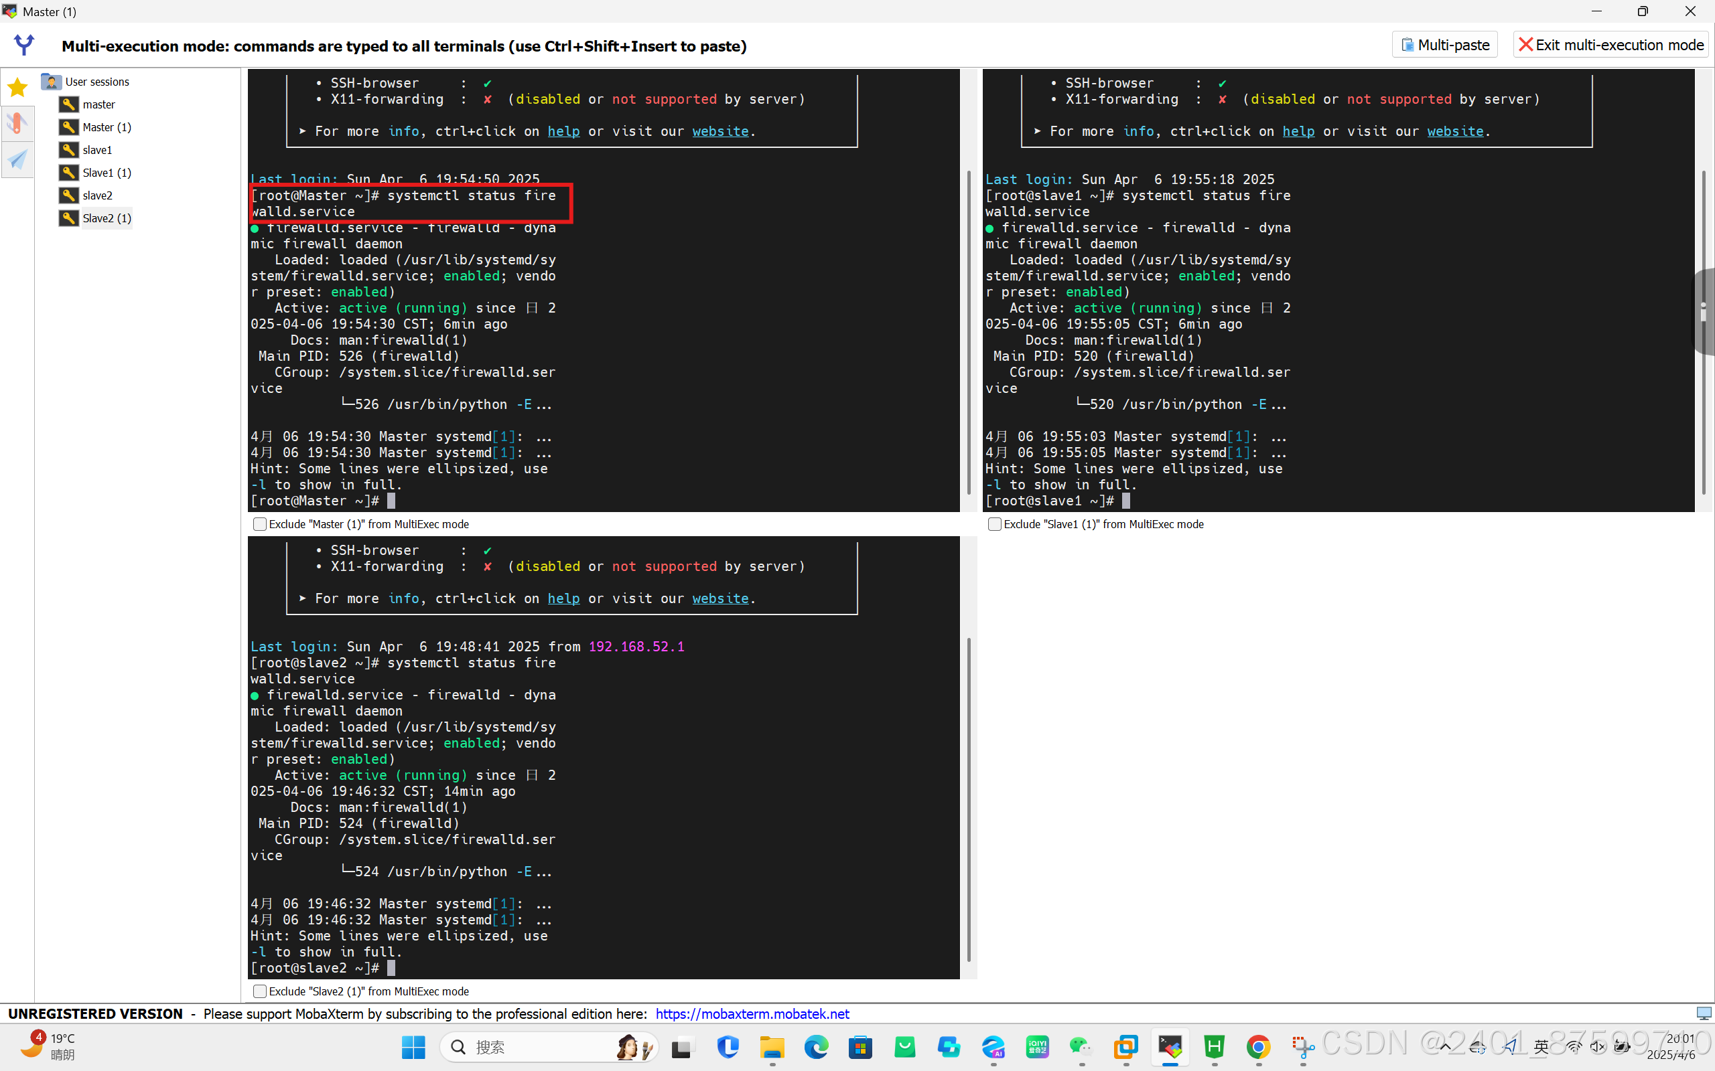Open the help link in slave1 terminal
The image size is (1715, 1071).
coord(1298,131)
